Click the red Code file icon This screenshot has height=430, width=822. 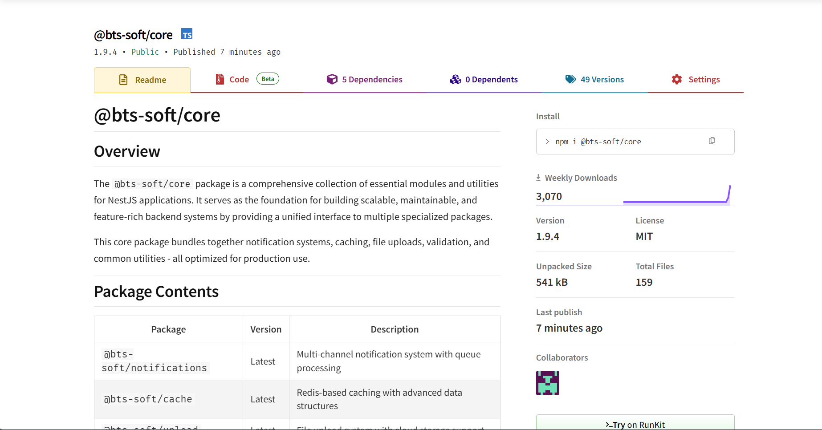click(220, 79)
